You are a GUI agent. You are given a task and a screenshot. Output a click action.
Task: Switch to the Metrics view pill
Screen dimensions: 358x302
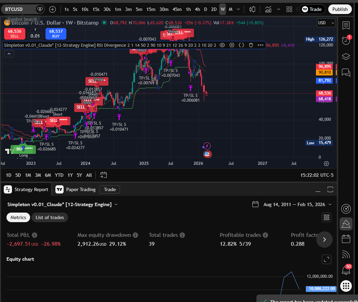pyautogui.click(x=18, y=217)
